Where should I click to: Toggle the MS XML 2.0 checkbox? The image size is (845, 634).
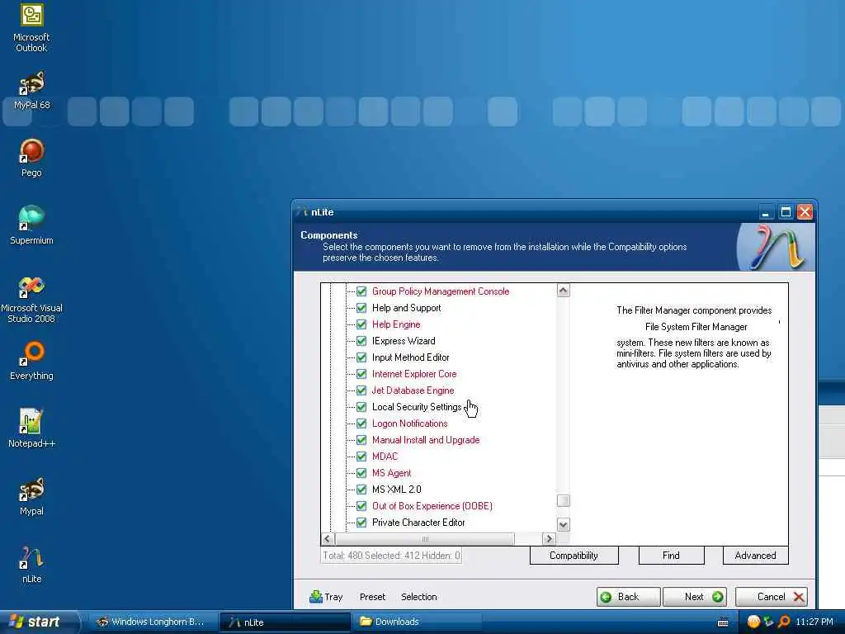point(361,490)
